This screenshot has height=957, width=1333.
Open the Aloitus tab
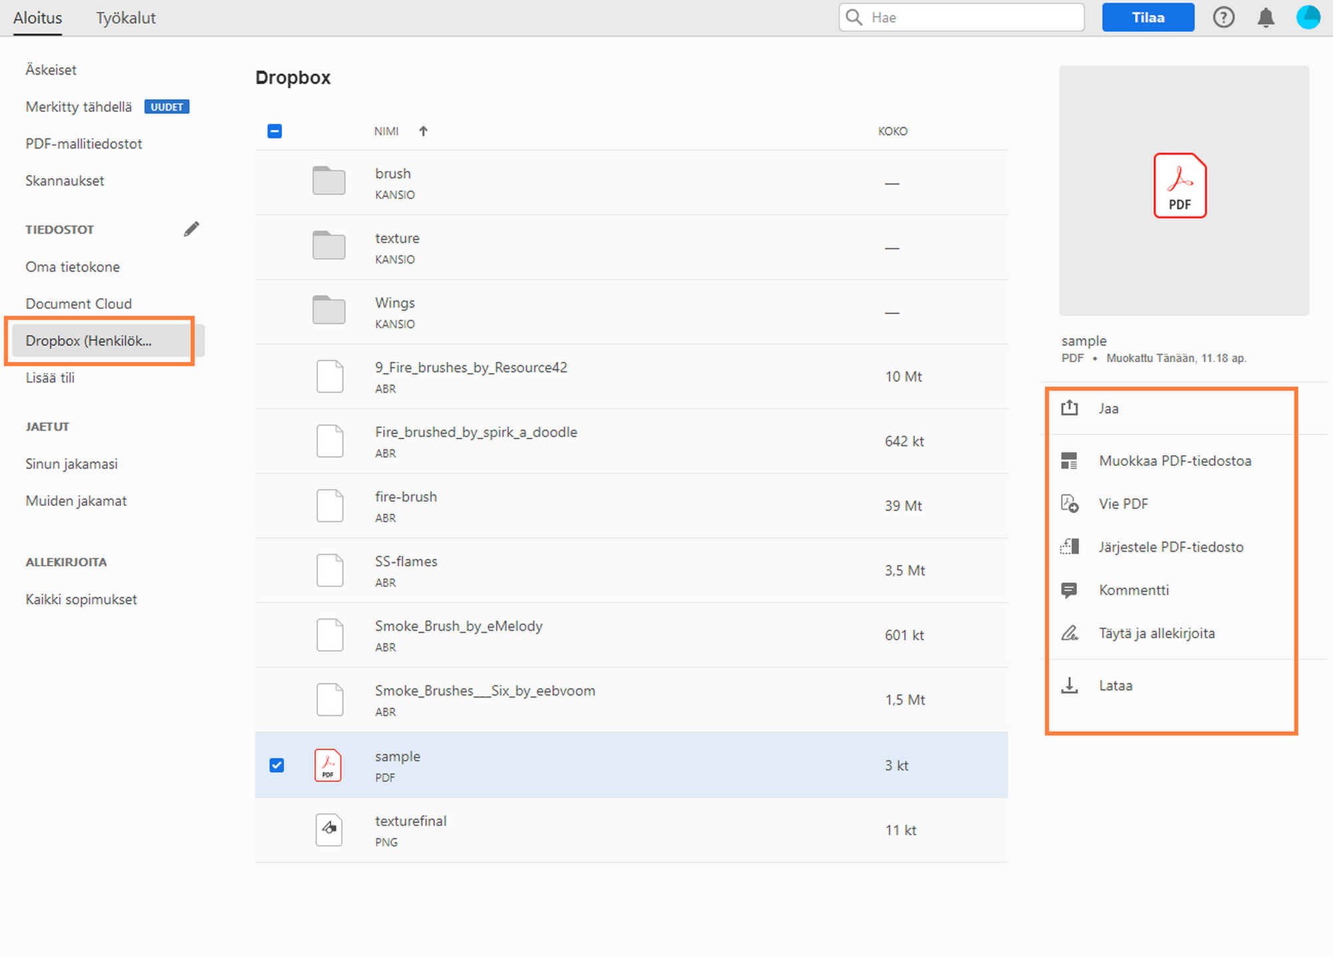37,18
